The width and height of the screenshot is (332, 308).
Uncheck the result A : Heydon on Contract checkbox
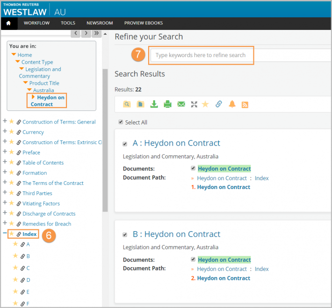tap(125, 144)
